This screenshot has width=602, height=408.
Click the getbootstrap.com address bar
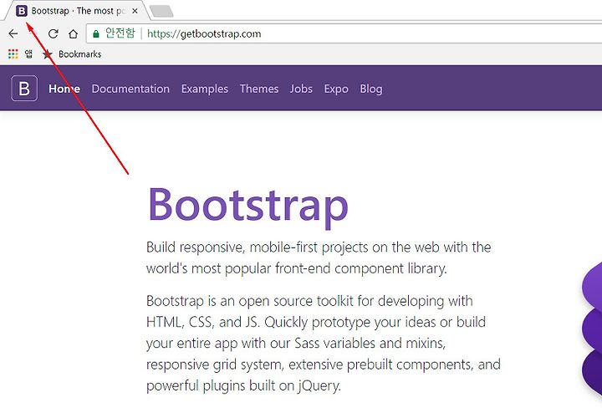pyautogui.click(x=344, y=33)
